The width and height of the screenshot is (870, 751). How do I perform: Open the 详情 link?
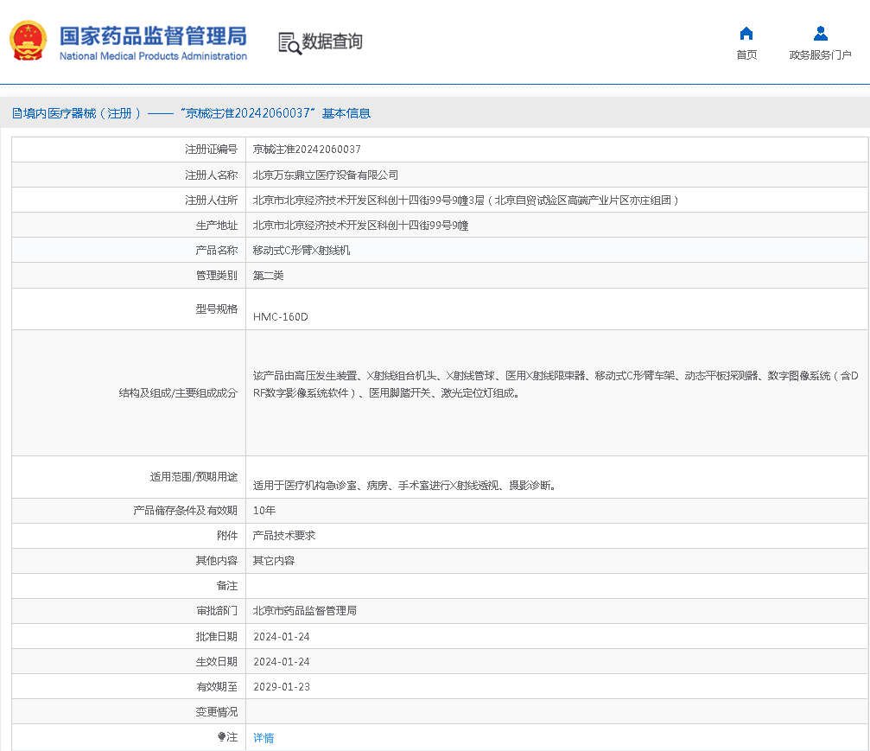[x=264, y=738]
